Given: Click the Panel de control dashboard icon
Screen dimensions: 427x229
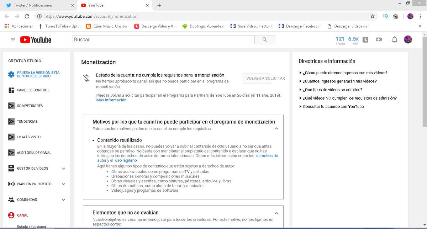Looking at the screenshot, I should [x=11, y=90].
